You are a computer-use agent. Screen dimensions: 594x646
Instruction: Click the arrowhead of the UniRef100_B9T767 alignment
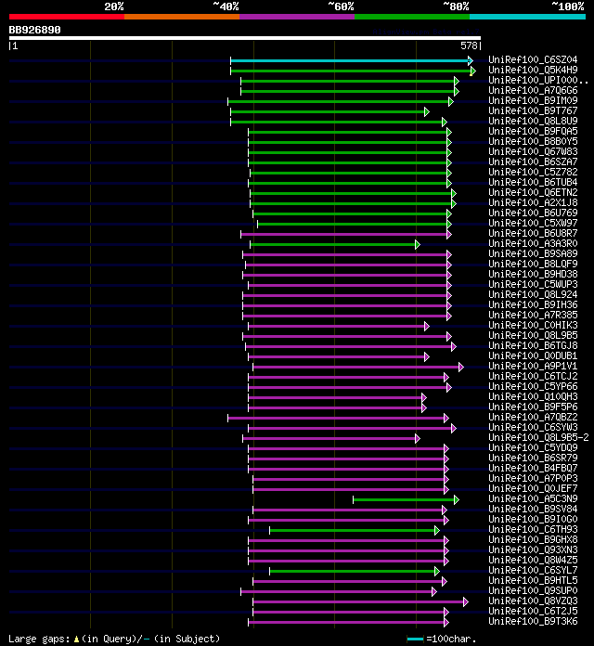coord(427,111)
